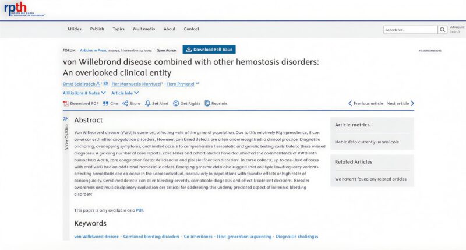Viewport: 466px width, 250px height.
Task: Open the PDF link in abstract
Action: (139, 210)
